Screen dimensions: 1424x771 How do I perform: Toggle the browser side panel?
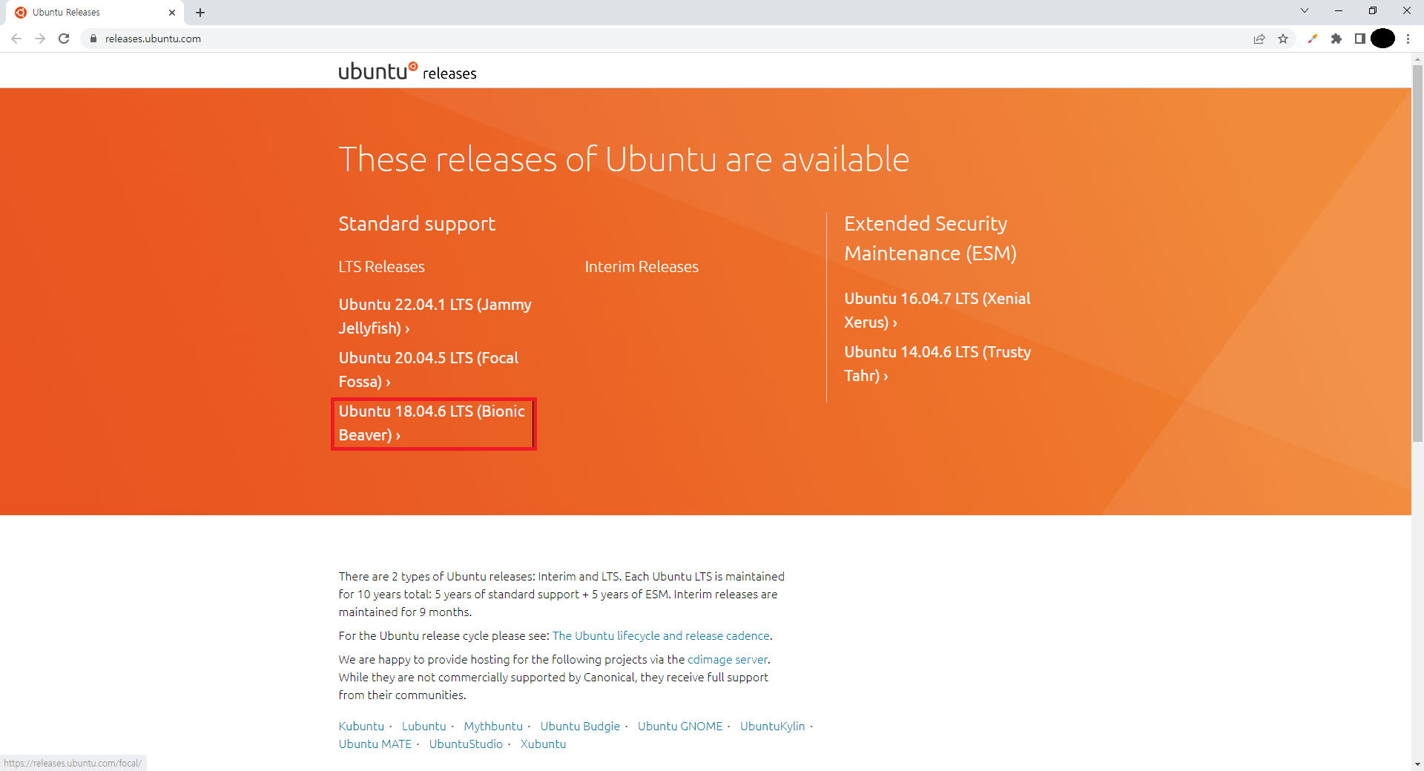pyautogui.click(x=1360, y=39)
